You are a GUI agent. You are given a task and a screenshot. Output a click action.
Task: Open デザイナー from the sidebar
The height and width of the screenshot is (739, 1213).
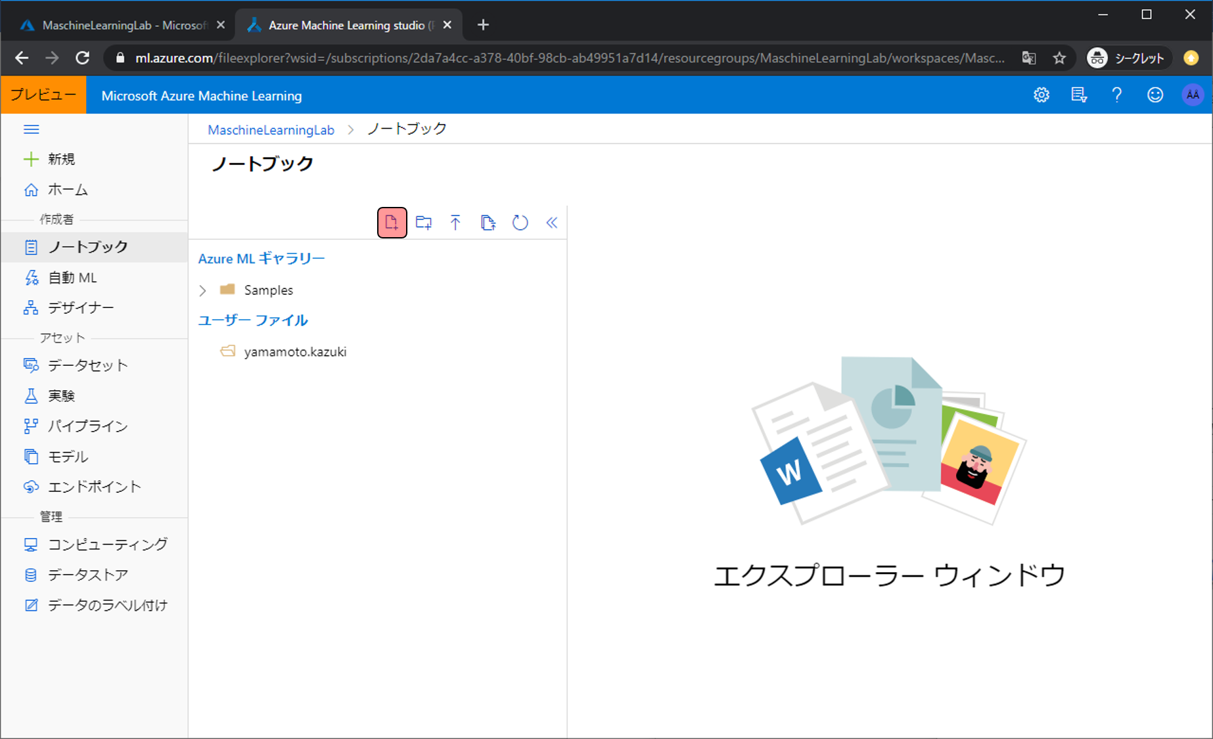point(80,308)
